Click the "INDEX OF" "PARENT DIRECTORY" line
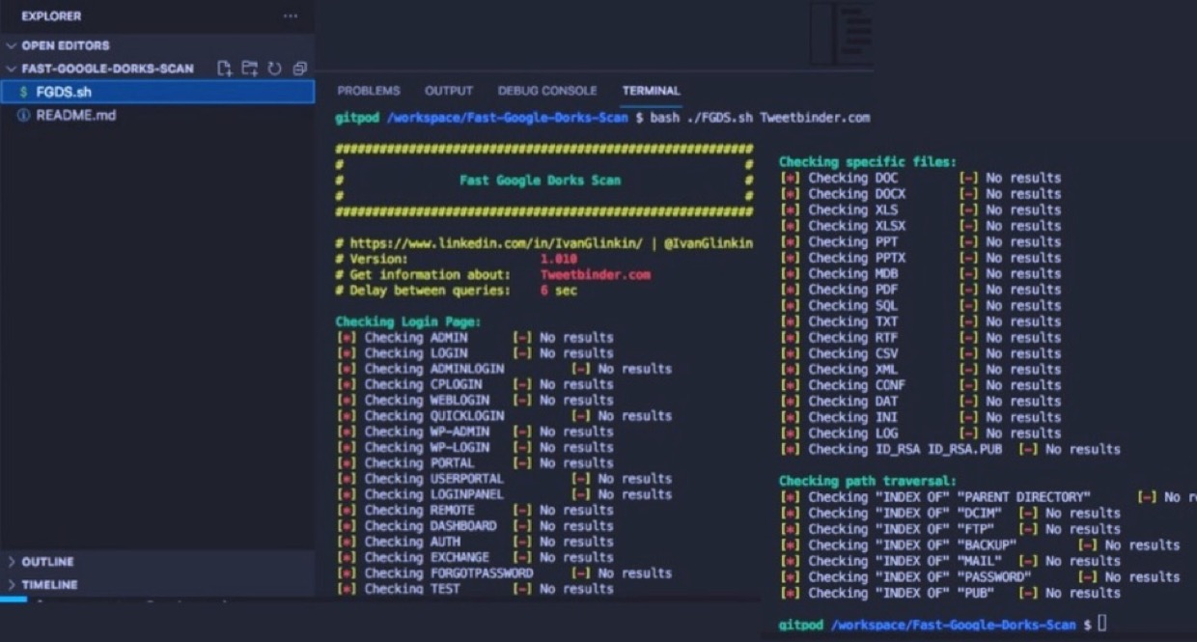 click(x=988, y=497)
